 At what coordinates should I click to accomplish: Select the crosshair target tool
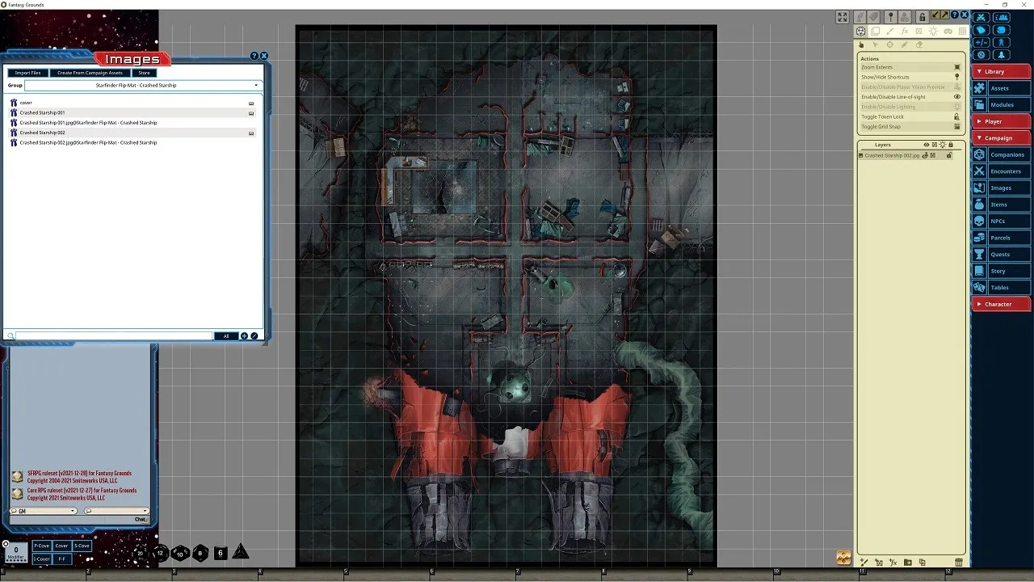889,44
